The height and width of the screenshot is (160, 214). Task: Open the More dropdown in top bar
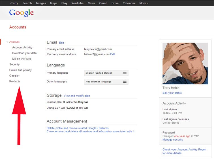144,3
